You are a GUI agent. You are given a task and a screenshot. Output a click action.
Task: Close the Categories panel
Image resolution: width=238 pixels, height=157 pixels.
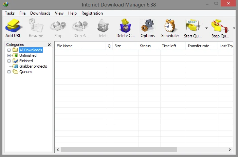click(x=49, y=45)
